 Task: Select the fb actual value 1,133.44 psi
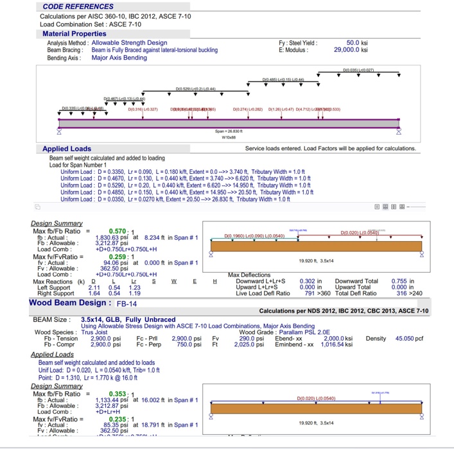(x=112, y=400)
